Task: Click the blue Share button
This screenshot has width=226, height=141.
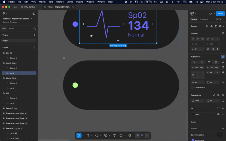Action: tap(220, 14)
